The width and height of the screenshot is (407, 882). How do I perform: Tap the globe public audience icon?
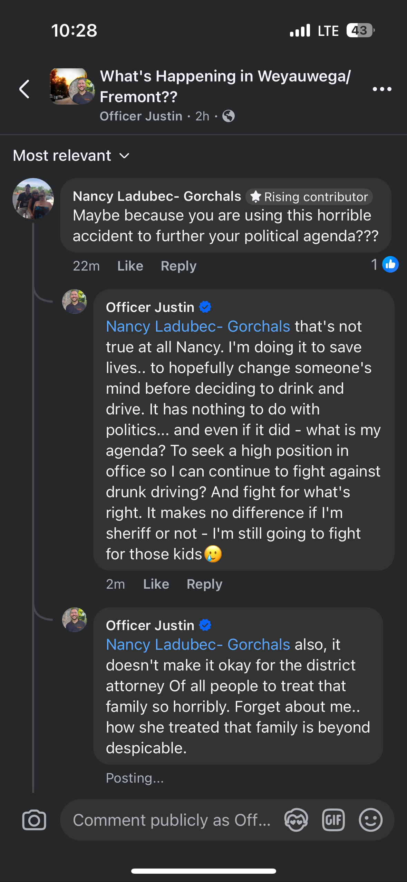228,116
